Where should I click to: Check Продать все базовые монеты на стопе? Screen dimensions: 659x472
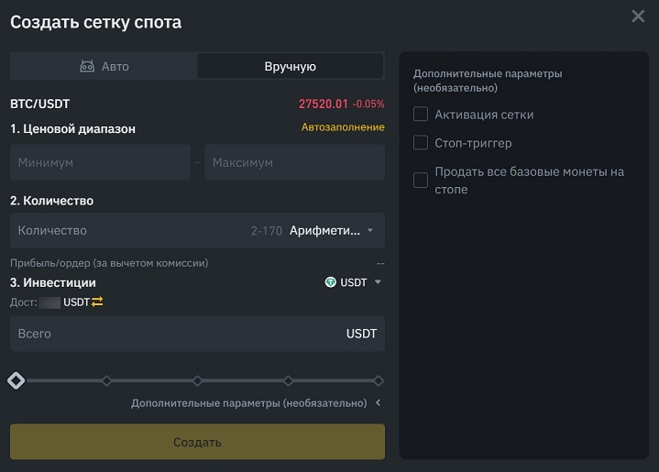click(421, 181)
